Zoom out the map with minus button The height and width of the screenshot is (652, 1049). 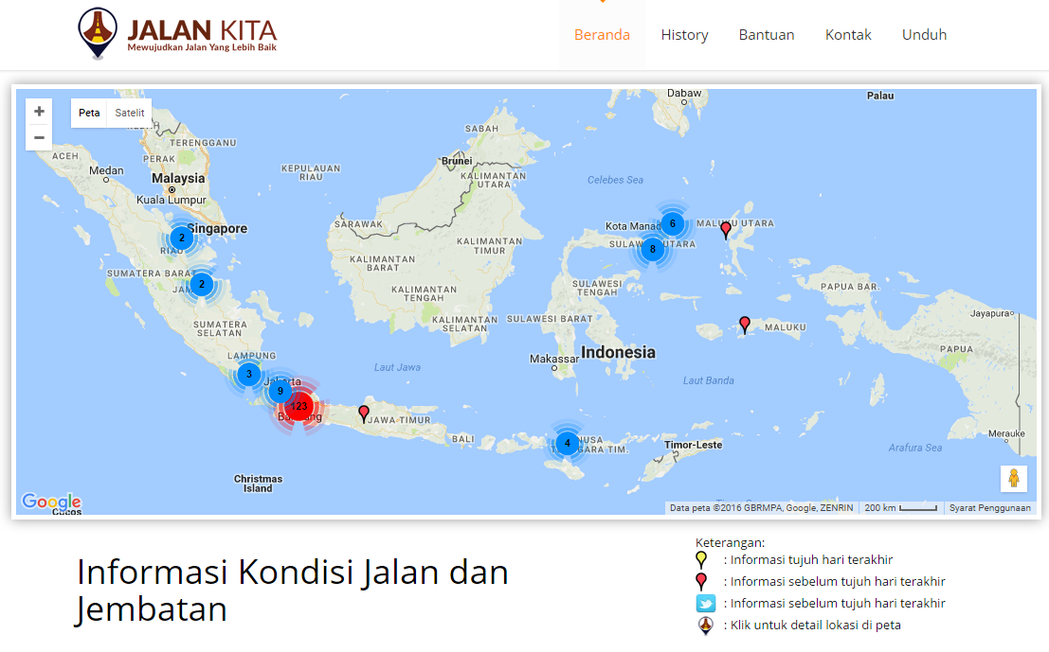39,137
